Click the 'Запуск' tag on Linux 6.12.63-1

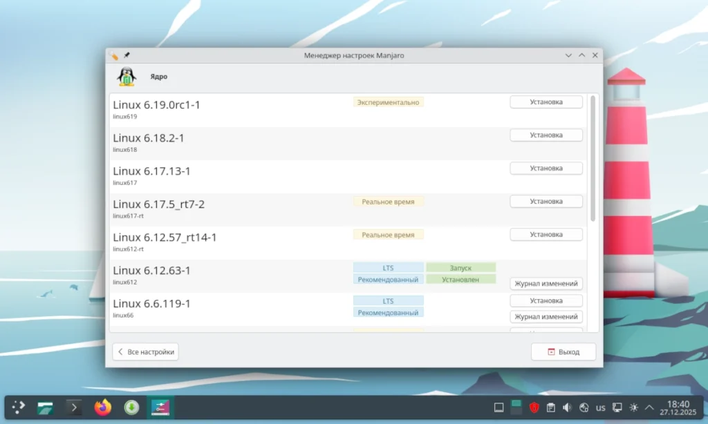point(460,267)
